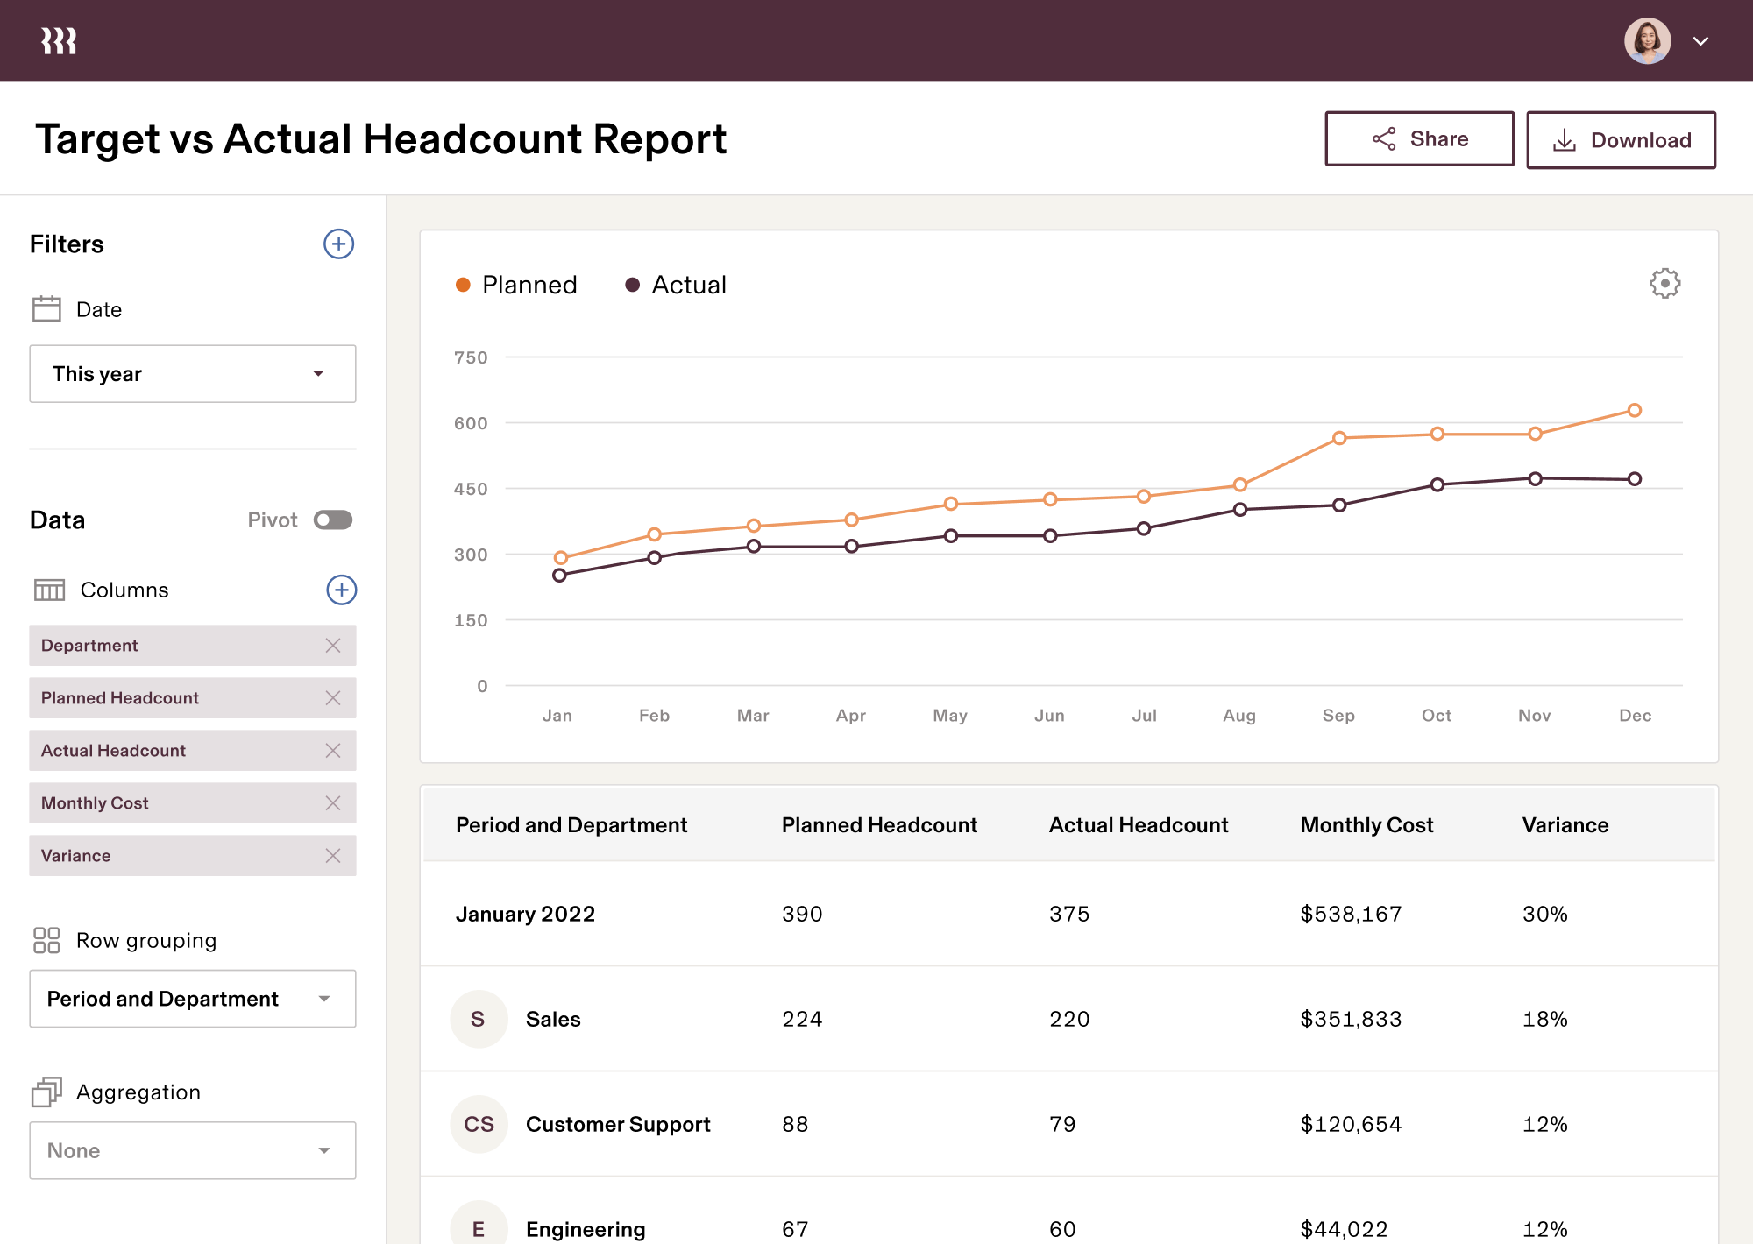
Task: Select the Monthly Cost column header
Action: tap(1366, 824)
